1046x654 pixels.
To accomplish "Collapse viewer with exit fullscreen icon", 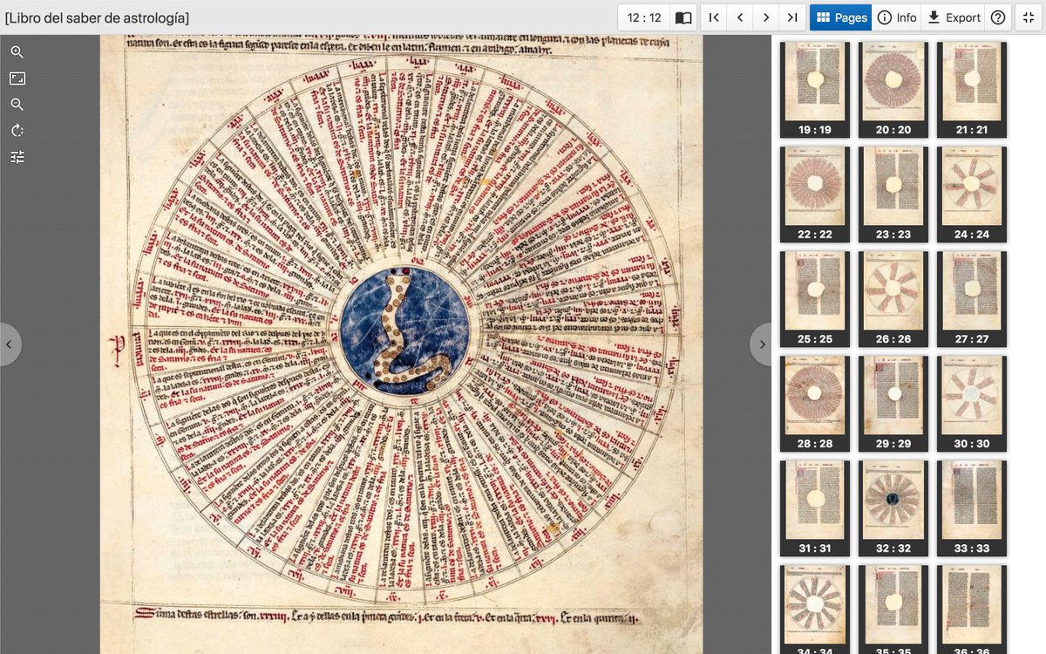I will (x=1028, y=17).
